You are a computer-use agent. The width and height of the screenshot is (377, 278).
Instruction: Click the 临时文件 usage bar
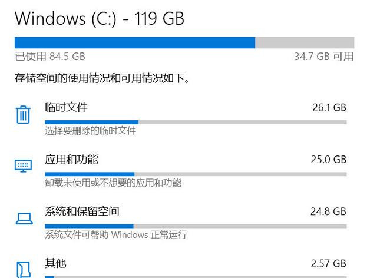click(196, 122)
